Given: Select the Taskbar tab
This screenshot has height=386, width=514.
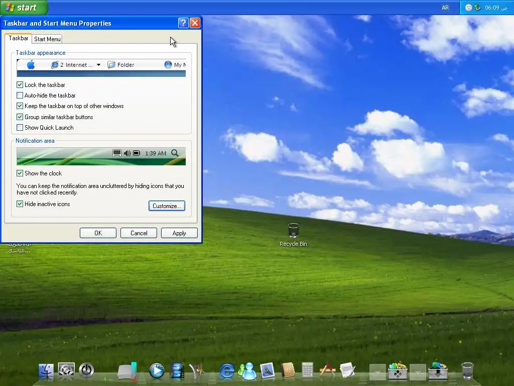Looking at the screenshot, I should (19, 38).
